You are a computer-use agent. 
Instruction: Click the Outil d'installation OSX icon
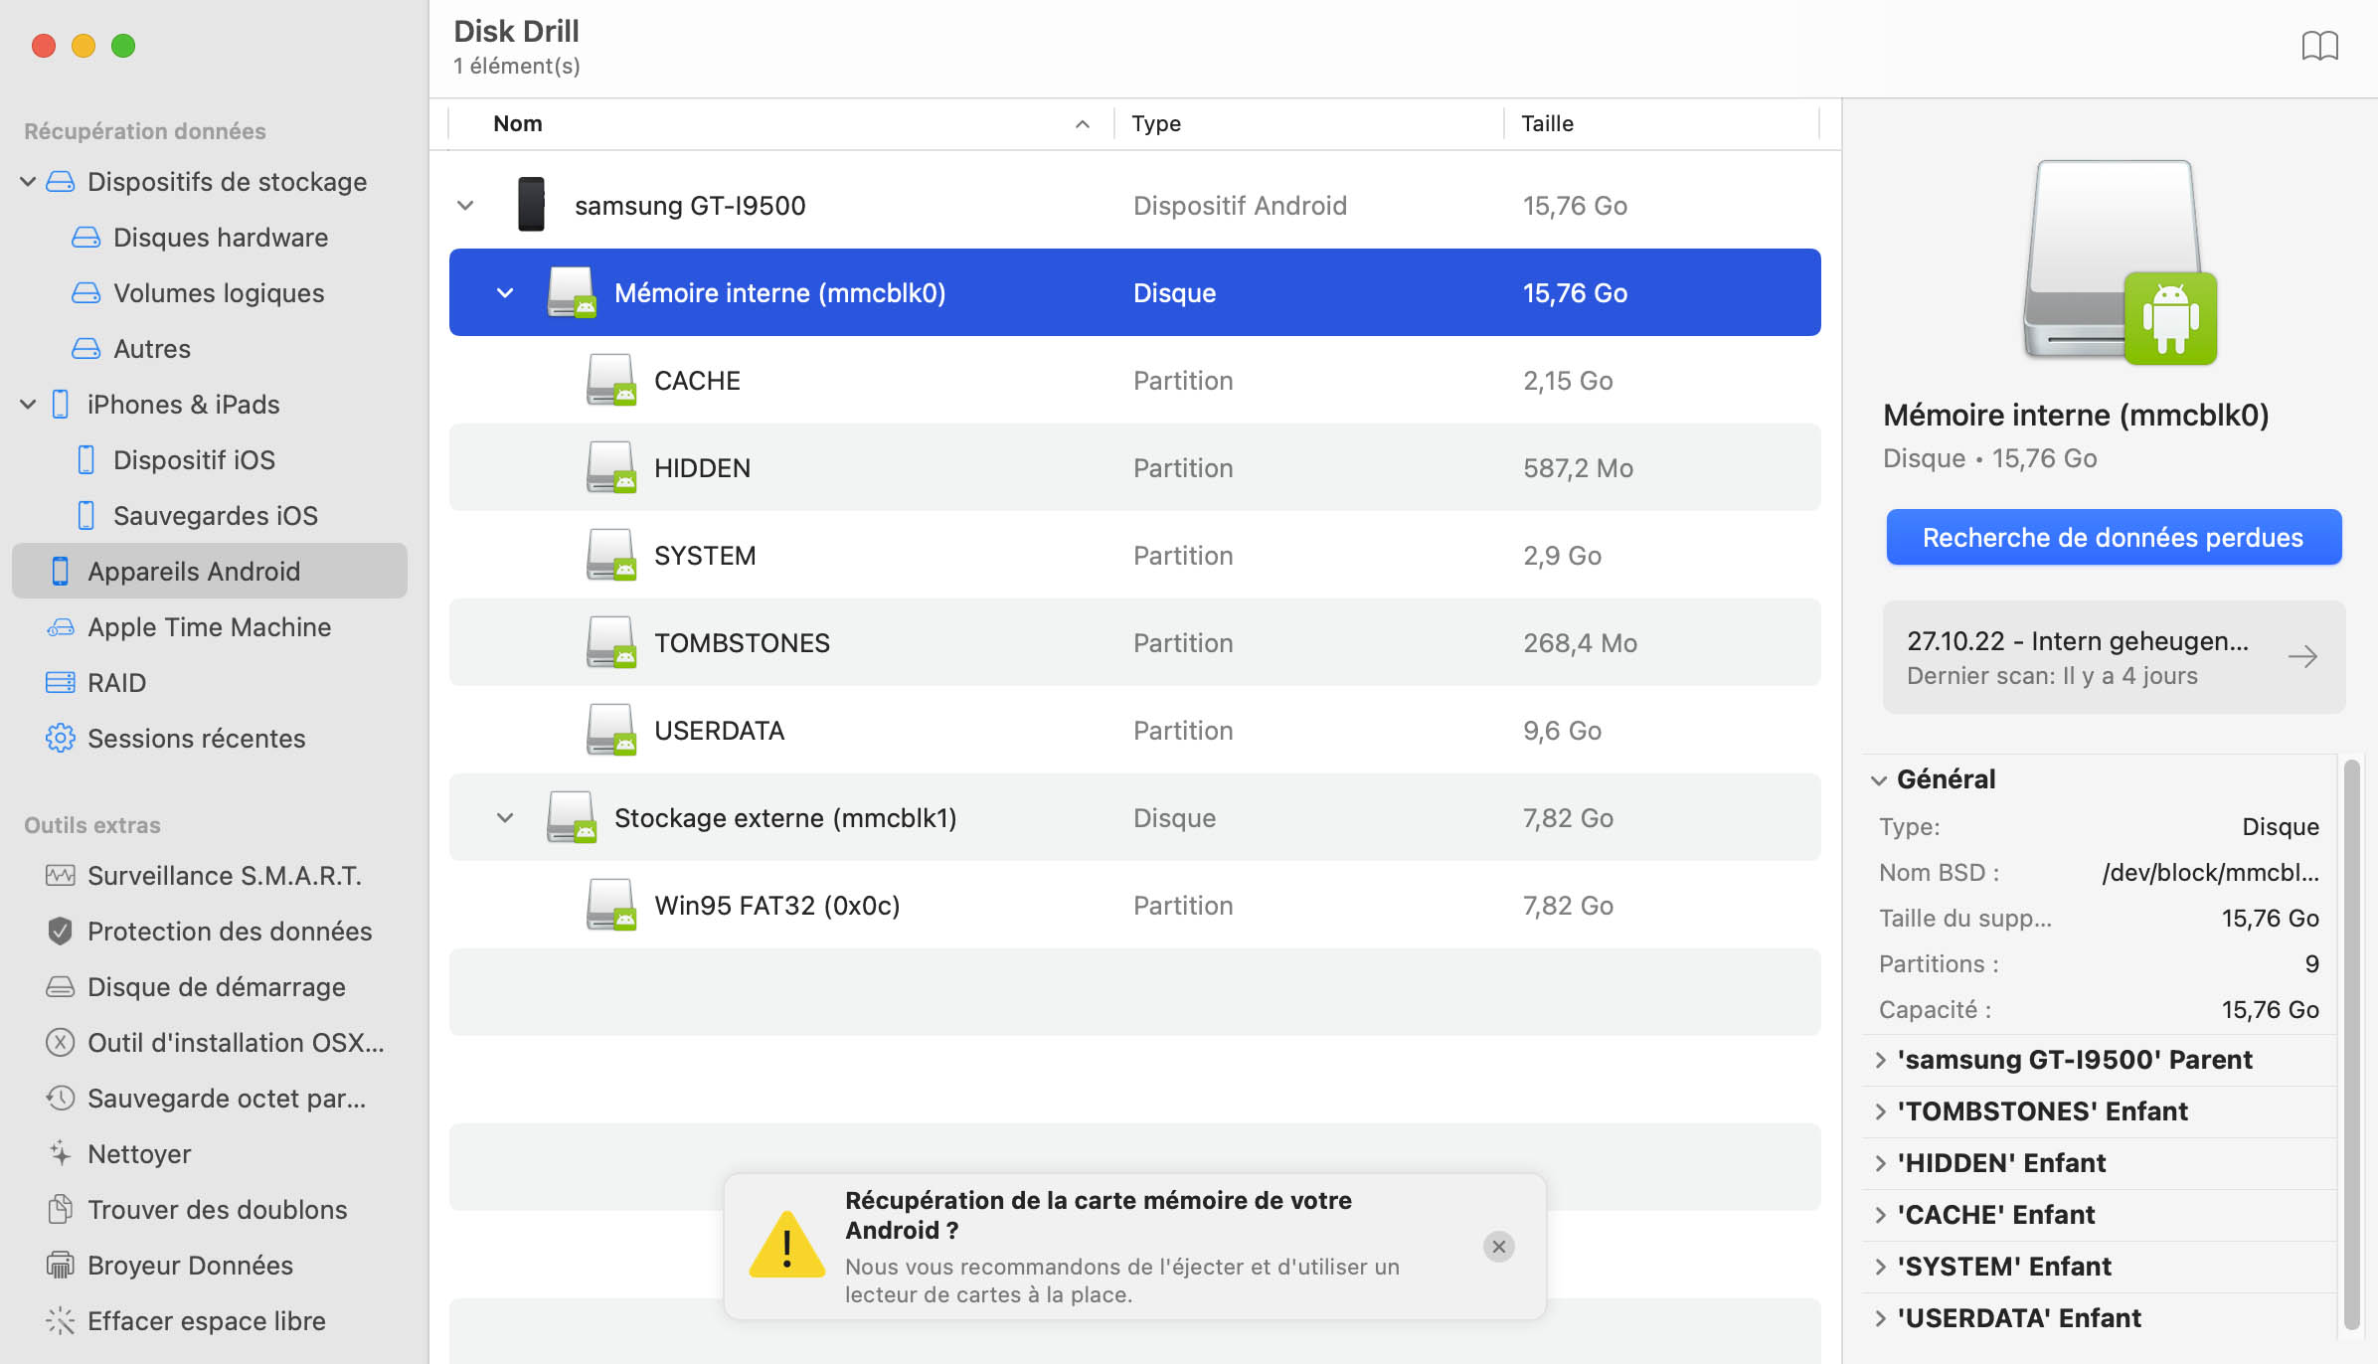click(x=61, y=1042)
